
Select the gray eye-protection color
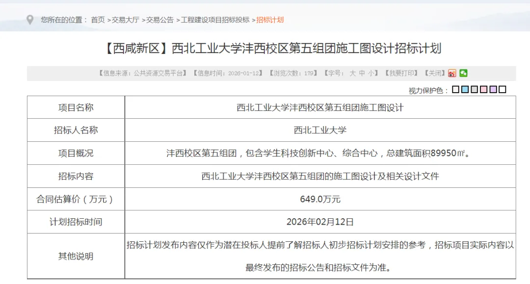(x=474, y=89)
